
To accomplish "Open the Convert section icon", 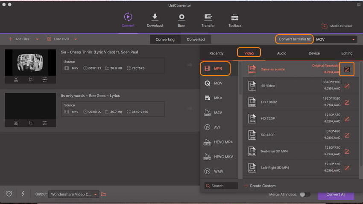I will (128, 17).
